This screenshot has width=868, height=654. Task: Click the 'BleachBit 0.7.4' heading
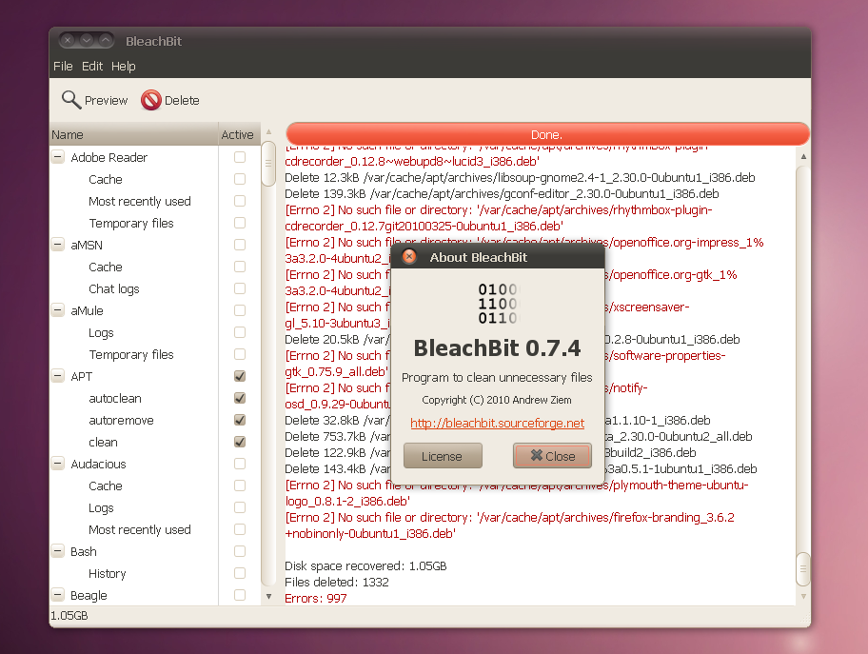[x=497, y=348]
